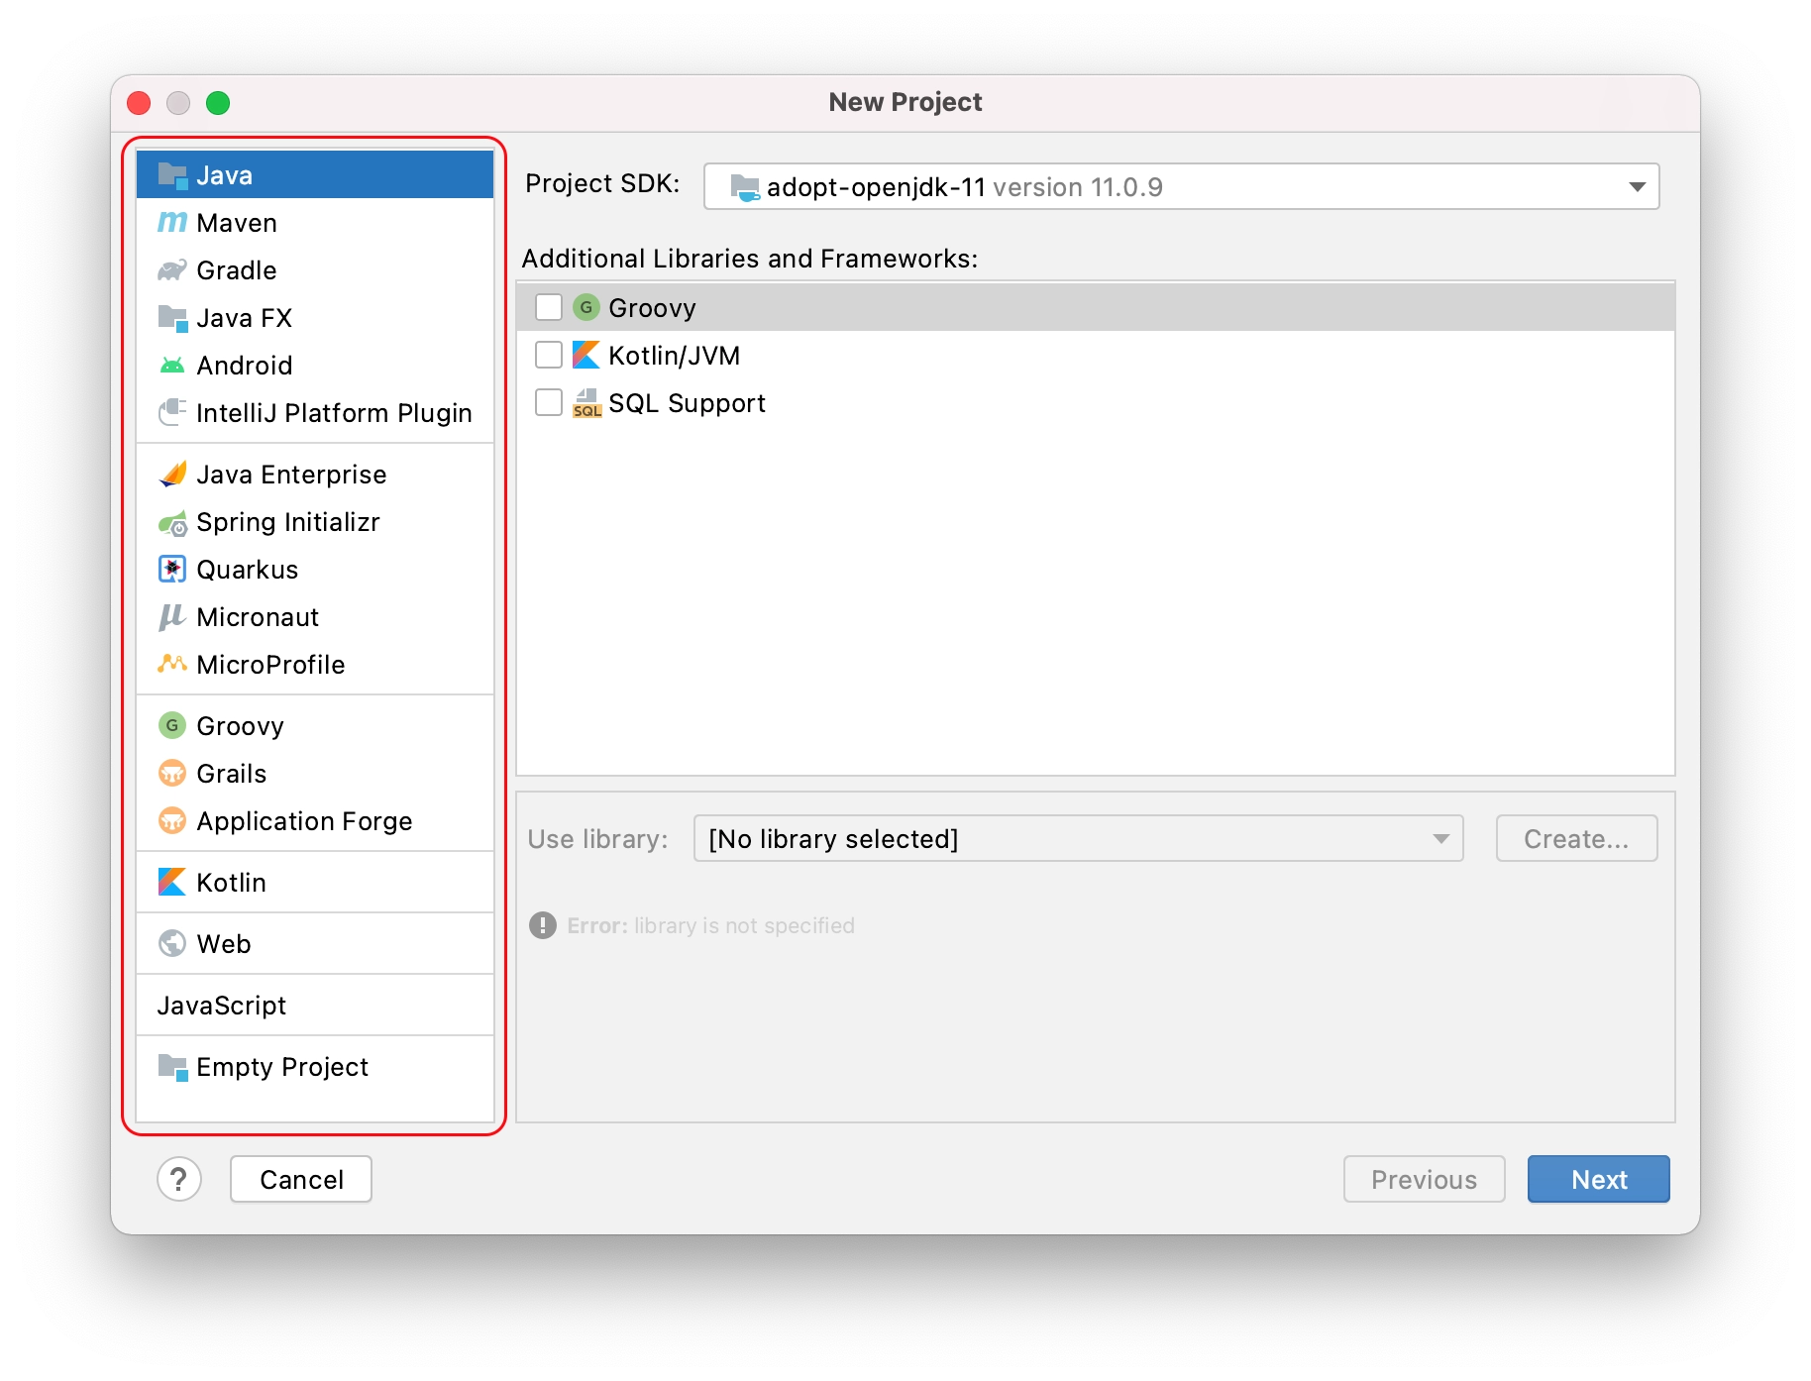Click the 'Application Forge' label
Screen dimensions: 1811x1381
304,821
